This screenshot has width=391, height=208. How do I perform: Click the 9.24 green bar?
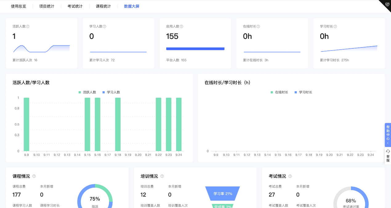[x=179, y=124]
